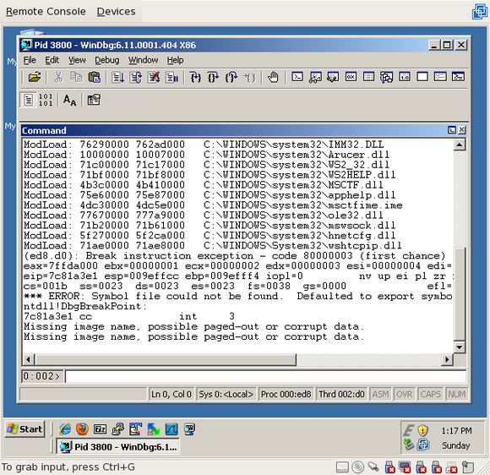Click the Windows Start button

[25, 429]
